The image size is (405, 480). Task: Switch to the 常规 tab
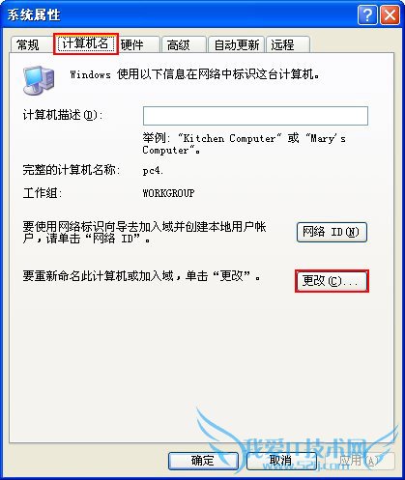pos(29,44)
